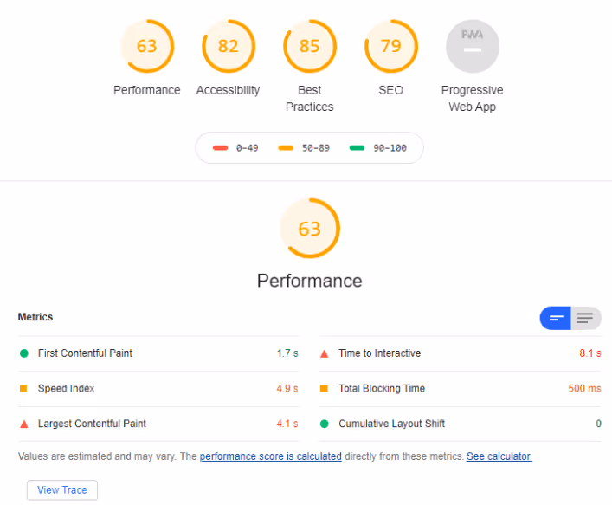Switch metrics to expanded description view
612x505 pixels.
coord(585,318)
